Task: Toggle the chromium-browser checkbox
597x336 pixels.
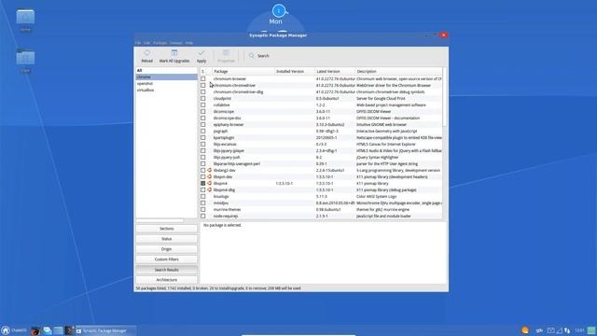Action: [203, 78]
